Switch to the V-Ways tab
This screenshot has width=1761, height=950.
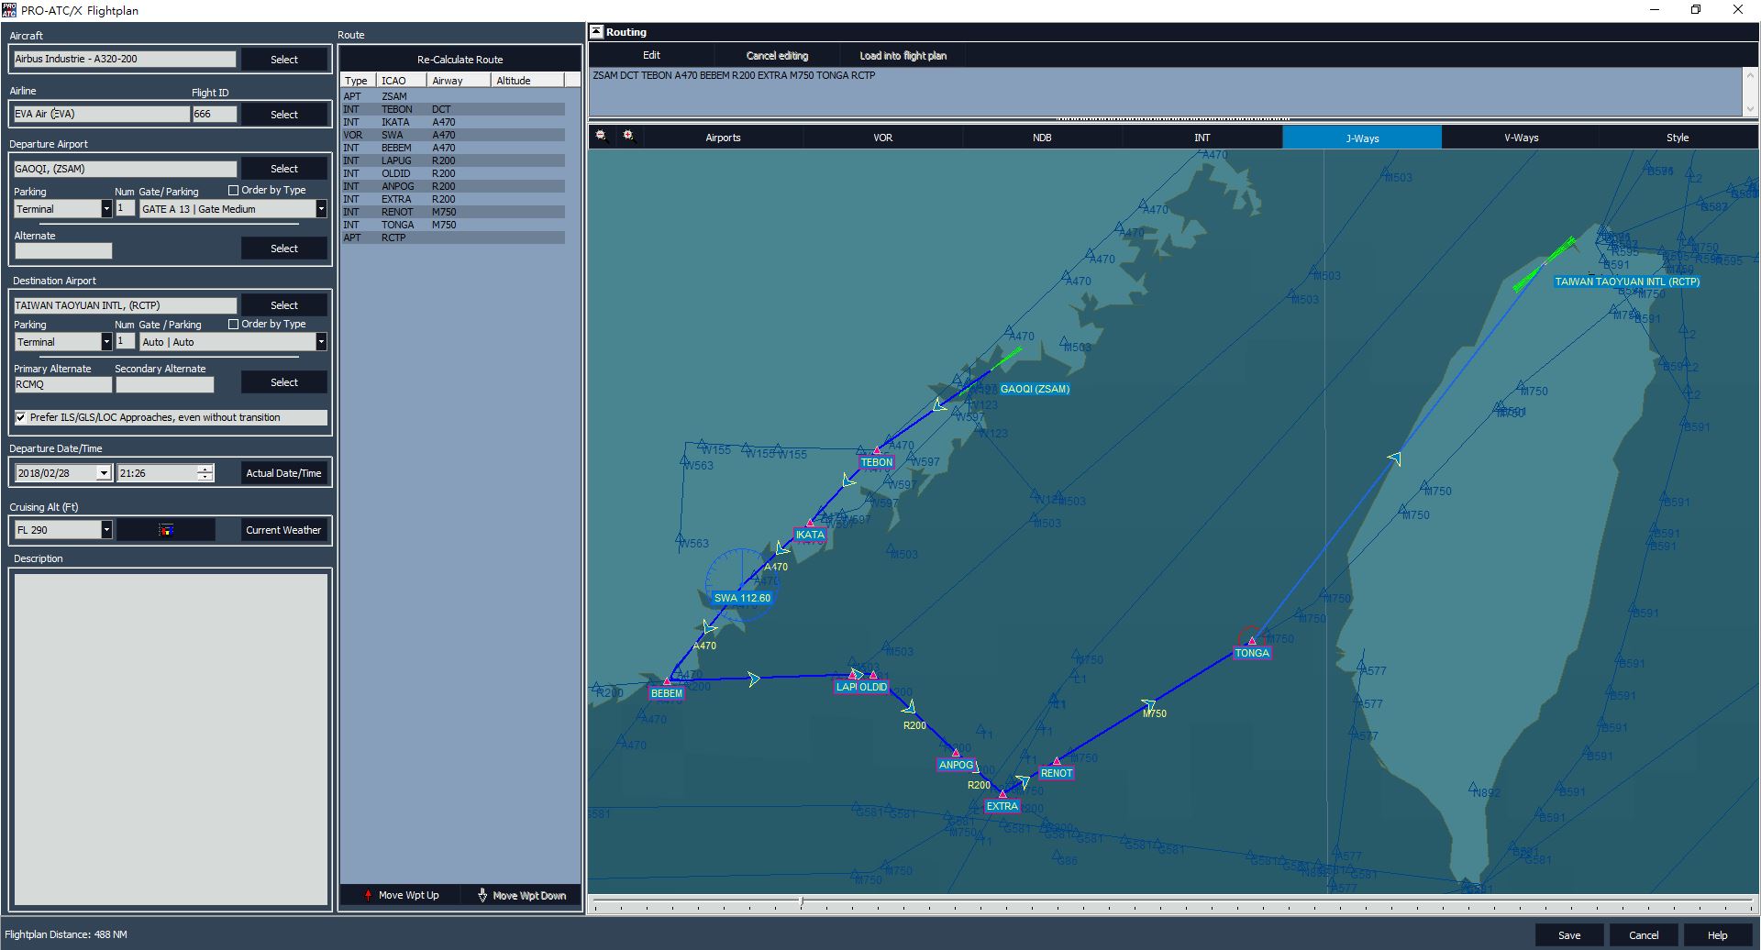point(1521,138)
